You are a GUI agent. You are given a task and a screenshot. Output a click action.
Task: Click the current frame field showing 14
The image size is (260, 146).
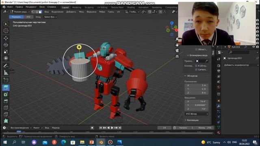tap(164, 128)
